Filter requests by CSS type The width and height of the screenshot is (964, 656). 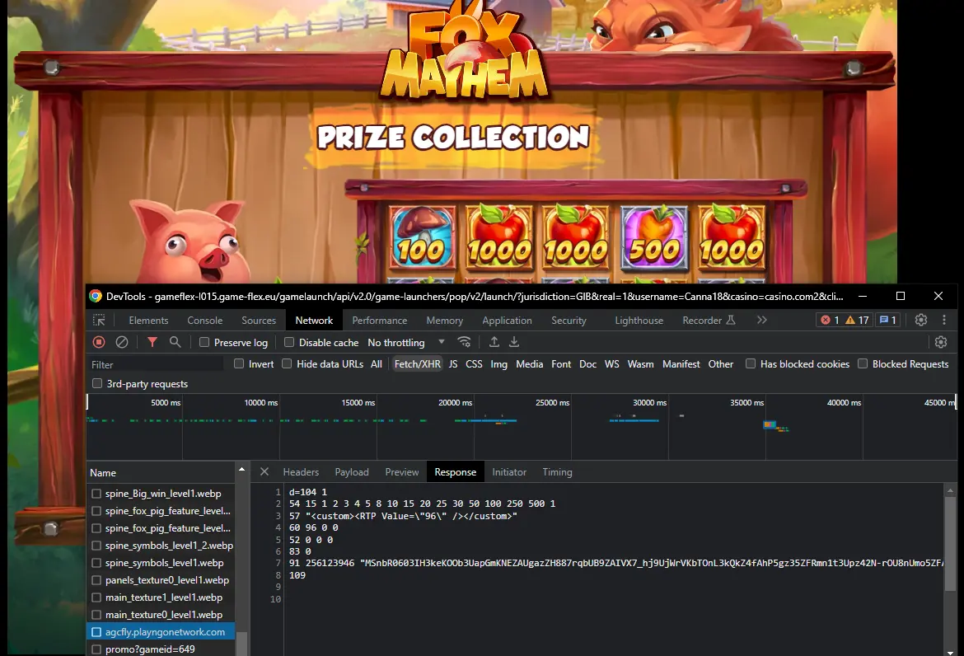[x=474, y=364]
